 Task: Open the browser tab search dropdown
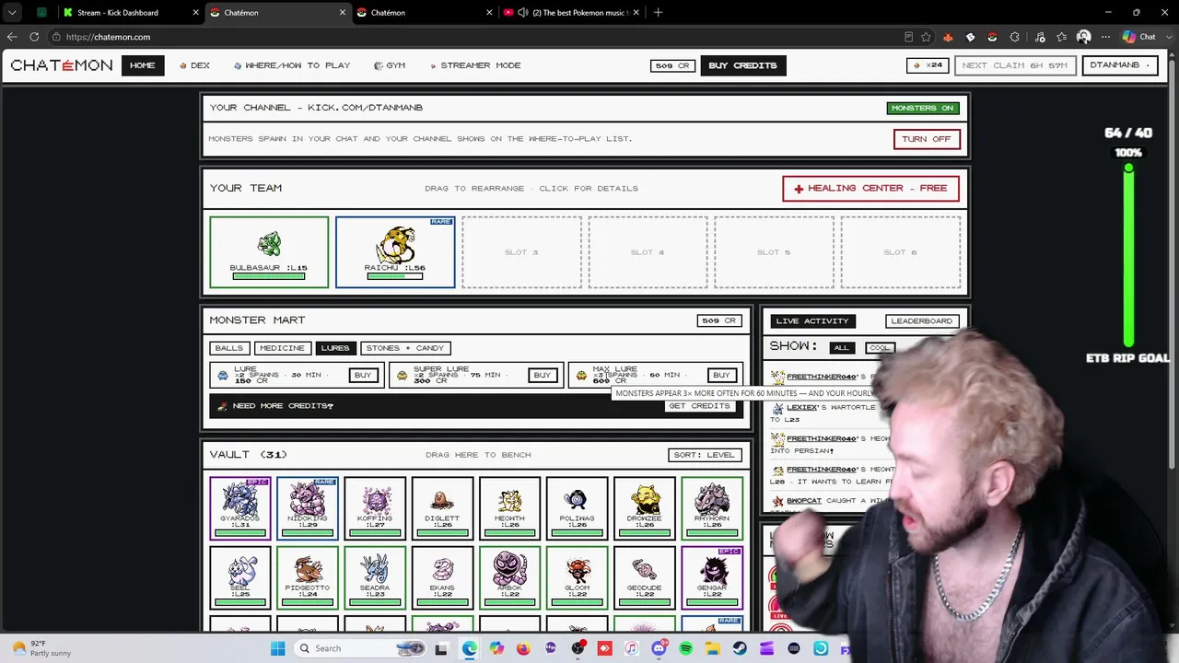click(12, 13)
